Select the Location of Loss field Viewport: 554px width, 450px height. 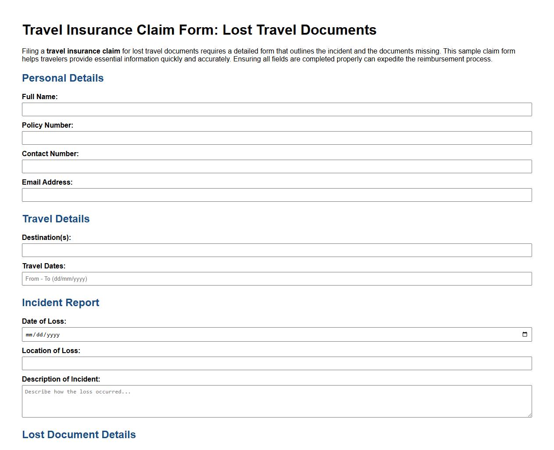coord(276,363)
